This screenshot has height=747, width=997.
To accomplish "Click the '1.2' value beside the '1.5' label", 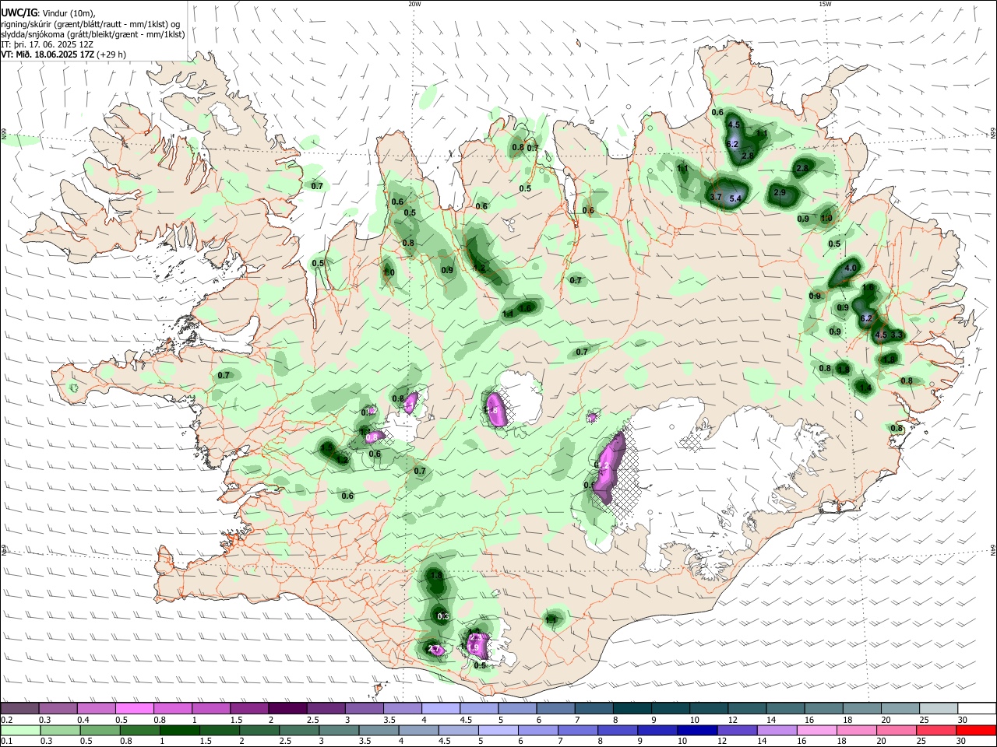I will click(x=342, y=460).
